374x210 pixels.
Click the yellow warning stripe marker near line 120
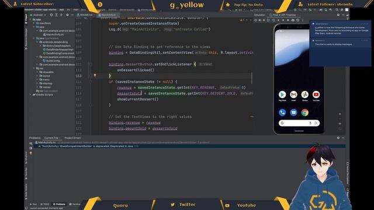[x=252, y=117]
